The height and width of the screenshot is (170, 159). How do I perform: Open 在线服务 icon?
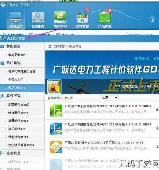click(x=38, y=17)
